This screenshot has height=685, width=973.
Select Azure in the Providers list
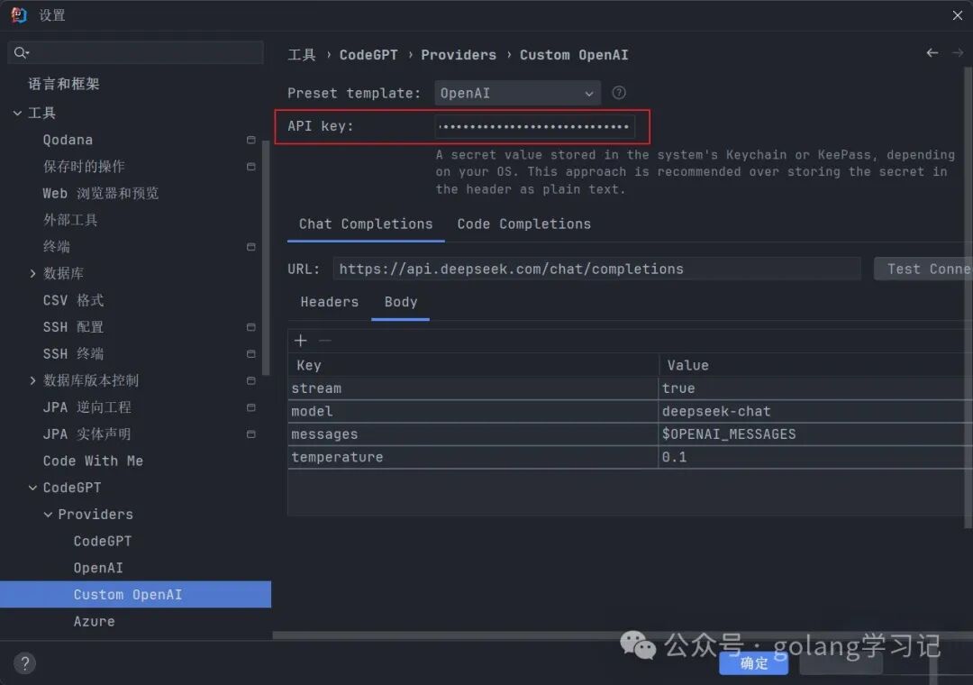[x=94, y=621]
